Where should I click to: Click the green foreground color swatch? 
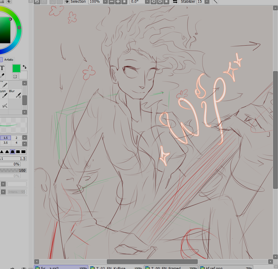pos(16,68)
